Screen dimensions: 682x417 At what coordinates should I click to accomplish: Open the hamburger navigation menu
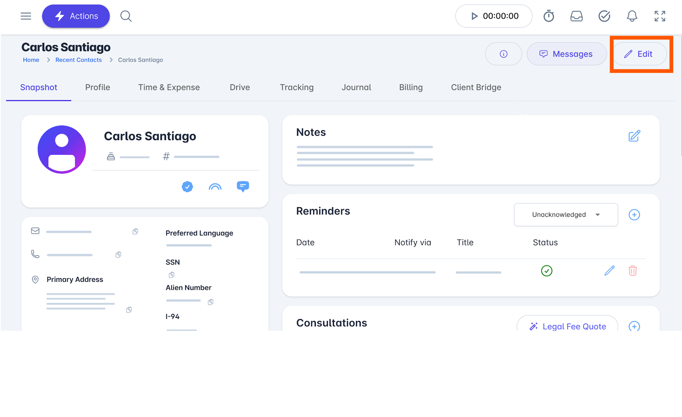[26, 16]
